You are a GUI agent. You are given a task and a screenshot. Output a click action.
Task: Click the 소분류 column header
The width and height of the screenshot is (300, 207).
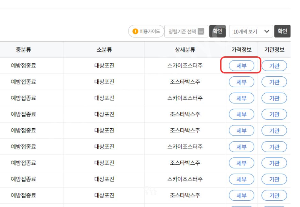104,50
